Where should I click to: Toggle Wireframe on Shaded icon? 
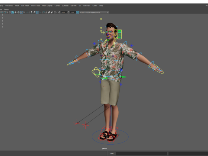point(18,12)
